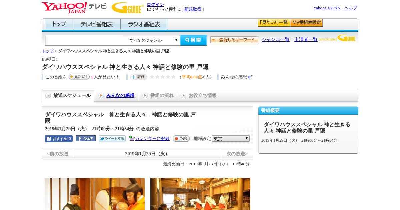Open the テレビ番組表 tab
The width and height of the screenshot is (400, 210).
click(x=97, y=24)
